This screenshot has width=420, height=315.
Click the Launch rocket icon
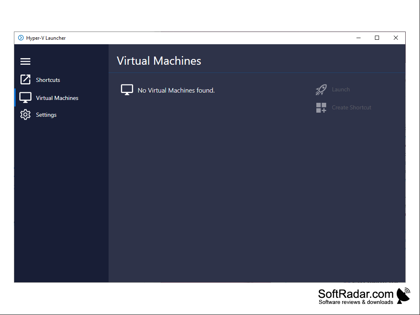coord(321,90)
